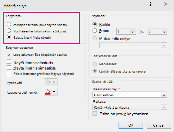
Task: Enable Näytä ilman animaatiota checkbox
Action: [x=9, y=68]
